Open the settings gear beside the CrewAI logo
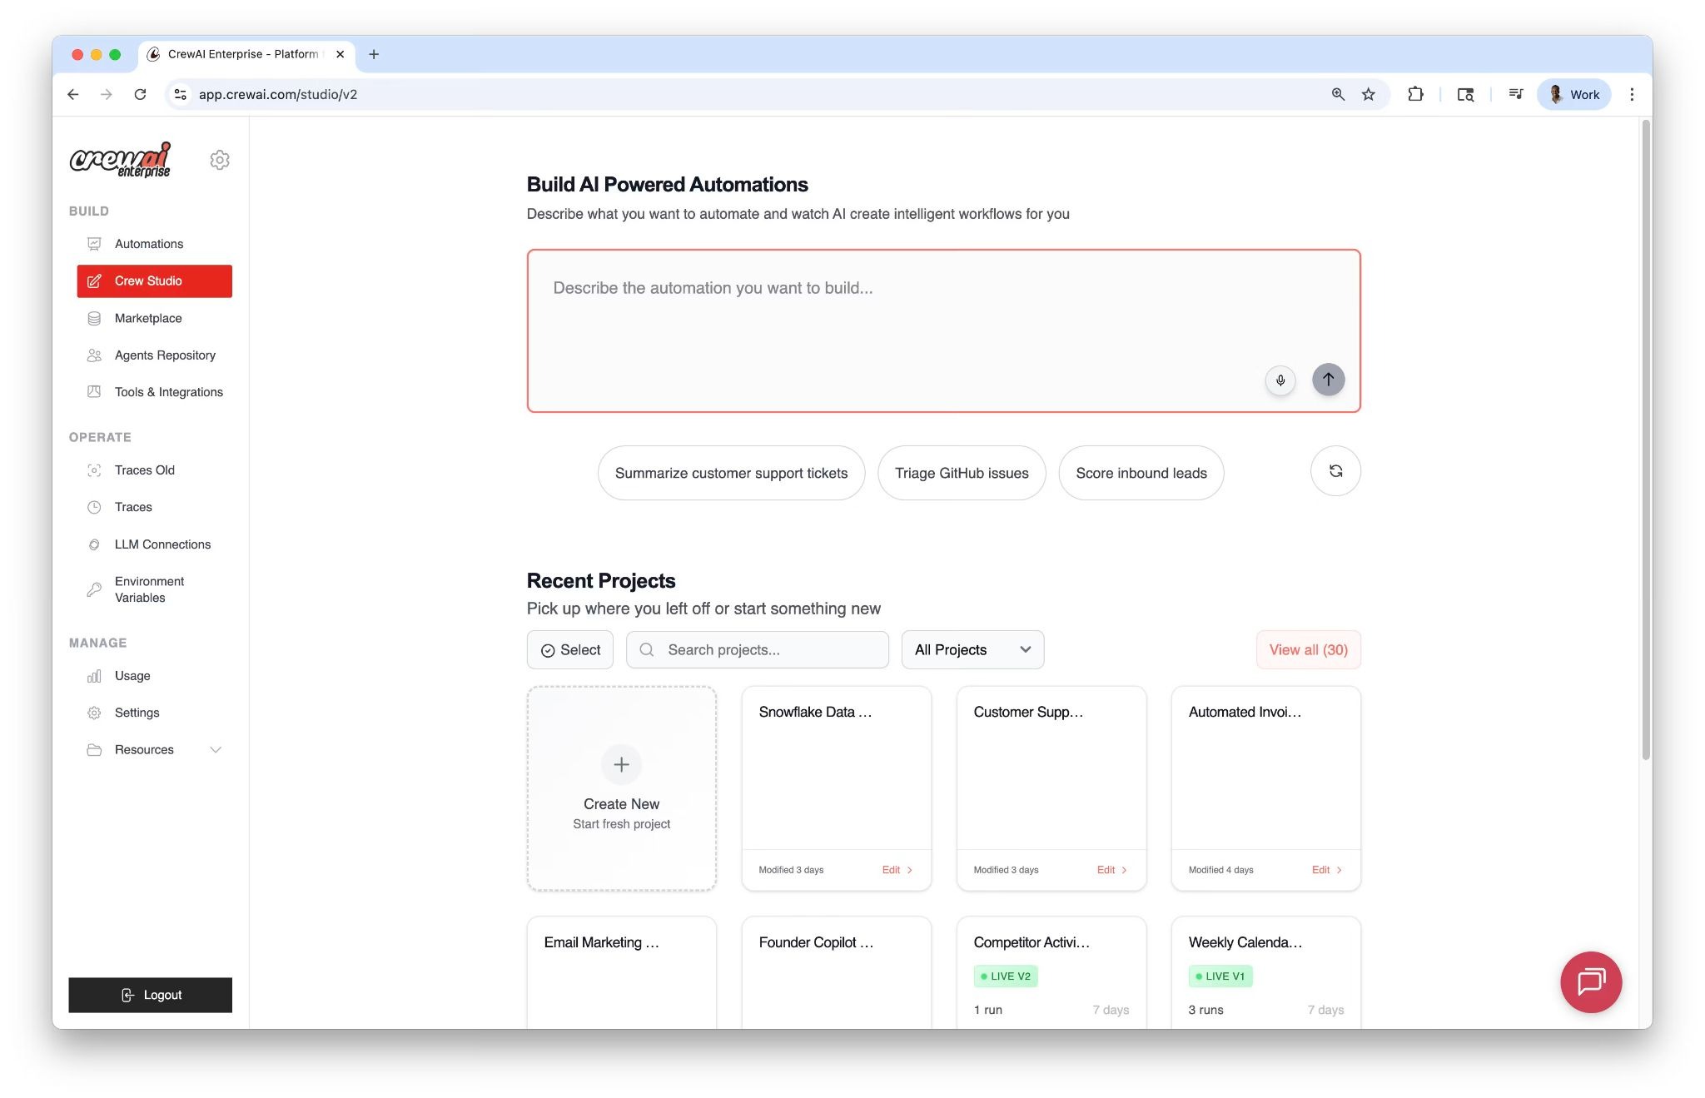 tap(219, 160)
